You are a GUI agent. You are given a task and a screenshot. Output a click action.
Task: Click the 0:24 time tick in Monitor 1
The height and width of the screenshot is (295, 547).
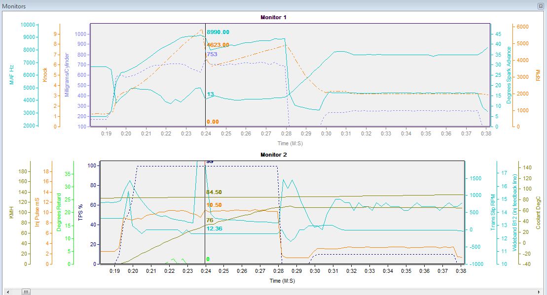tap(206, 133)
